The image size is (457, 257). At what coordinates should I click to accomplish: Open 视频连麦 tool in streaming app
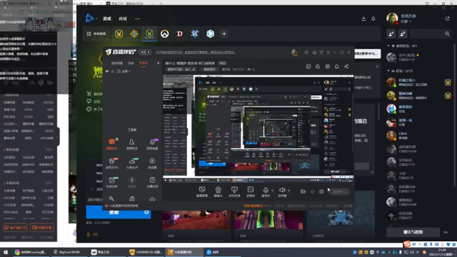(152, 144)
